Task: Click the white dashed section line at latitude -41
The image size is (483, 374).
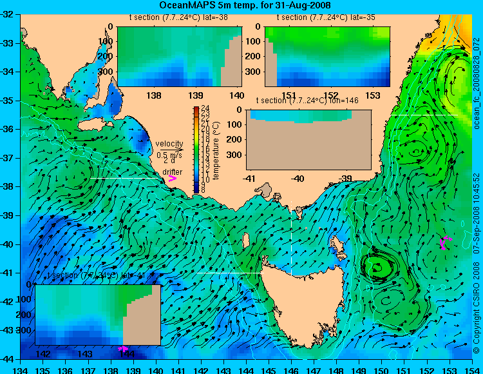Action: click(x=231, y=273)
